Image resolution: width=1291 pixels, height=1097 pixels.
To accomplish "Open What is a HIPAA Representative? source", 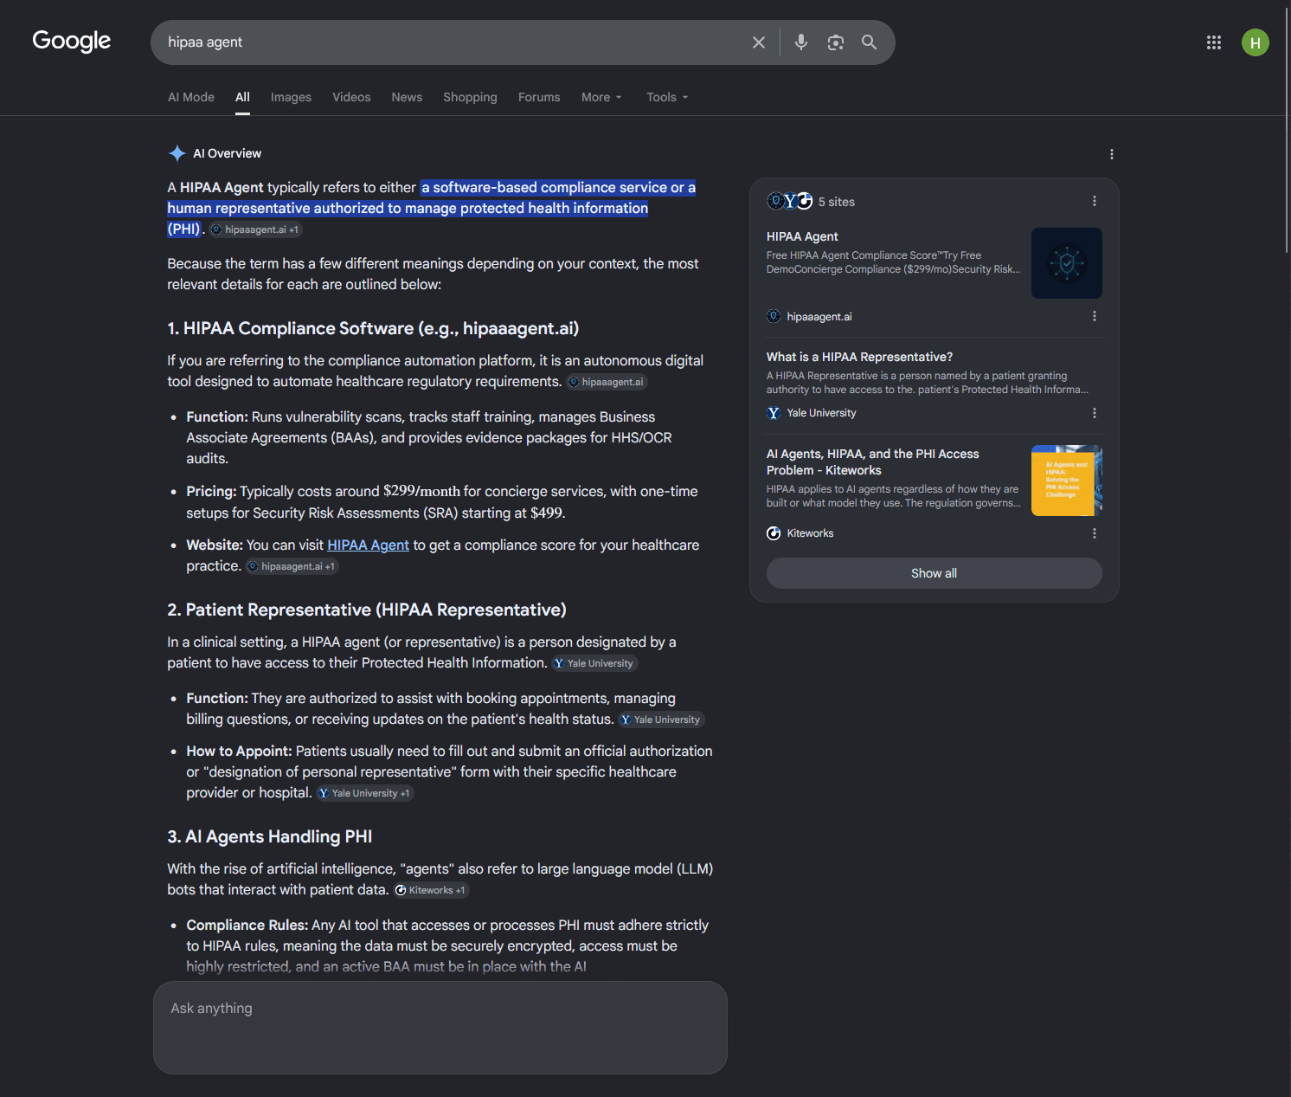I will [x=859, y=357].
